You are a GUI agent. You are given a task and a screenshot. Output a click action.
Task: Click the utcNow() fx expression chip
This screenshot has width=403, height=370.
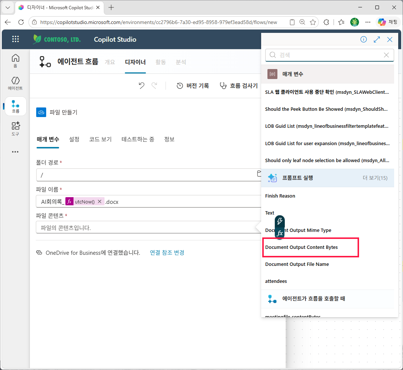[x=85, y=202]
